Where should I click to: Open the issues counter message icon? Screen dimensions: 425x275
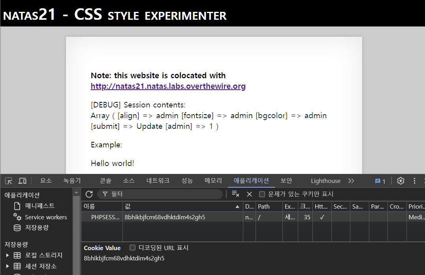tap(380, 181)
